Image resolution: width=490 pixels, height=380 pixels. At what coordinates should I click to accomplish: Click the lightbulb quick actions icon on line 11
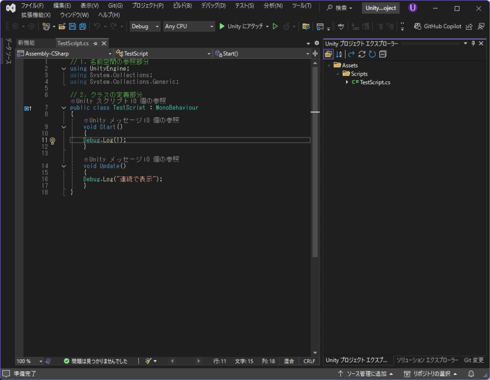click(53, 140)
